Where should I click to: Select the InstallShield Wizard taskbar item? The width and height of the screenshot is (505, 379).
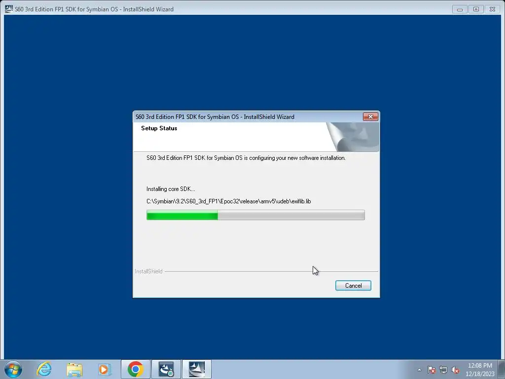197,369
